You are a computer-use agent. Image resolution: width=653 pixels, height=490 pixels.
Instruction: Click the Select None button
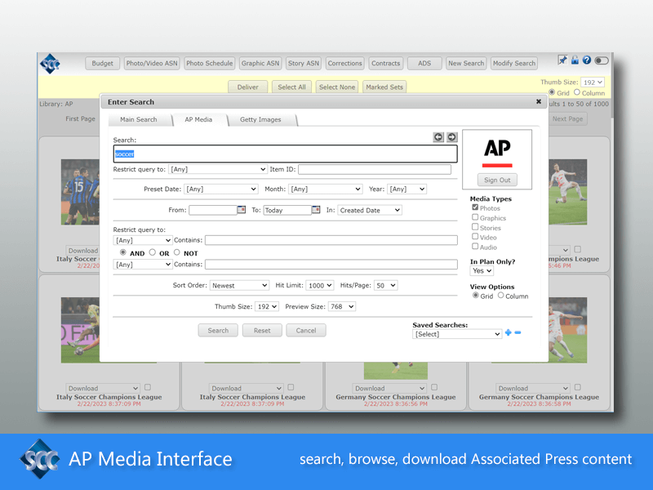(x=337, y=87)
